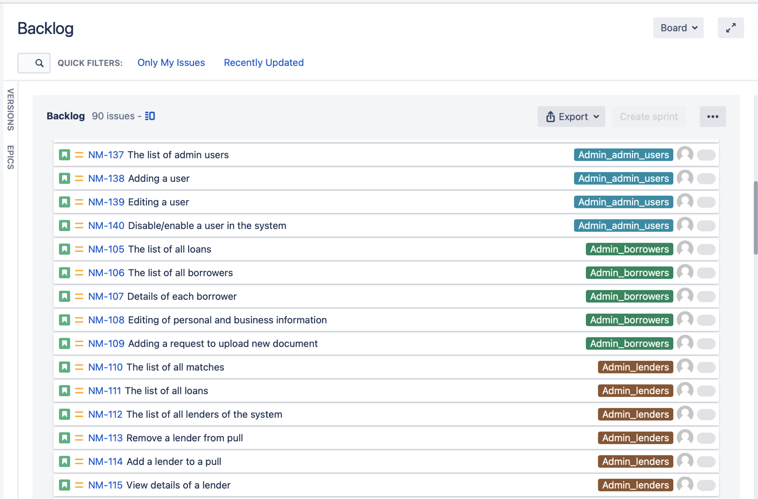Click the story type icon beside NM-137
The height and width of the screenshot is (499, 758).
pyautogui.click(x=65, y=155)
